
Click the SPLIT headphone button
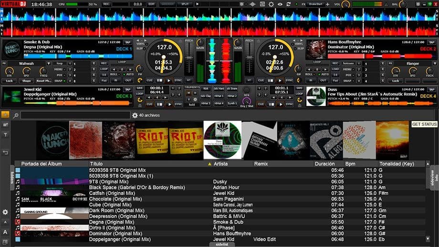pos(185,4)
